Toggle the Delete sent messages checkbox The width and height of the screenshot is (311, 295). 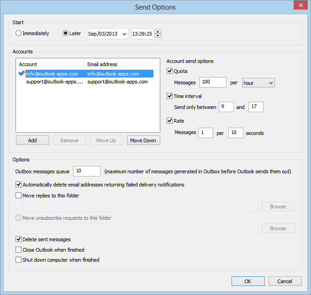18,239
